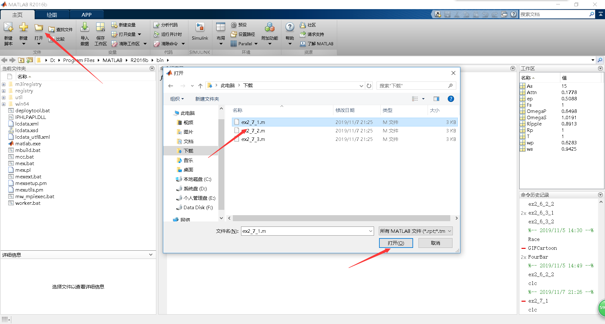This screenshot has height=324, width=605.
Task: Collapse the 当前文件夹 panel
Action: coord(152,68)
